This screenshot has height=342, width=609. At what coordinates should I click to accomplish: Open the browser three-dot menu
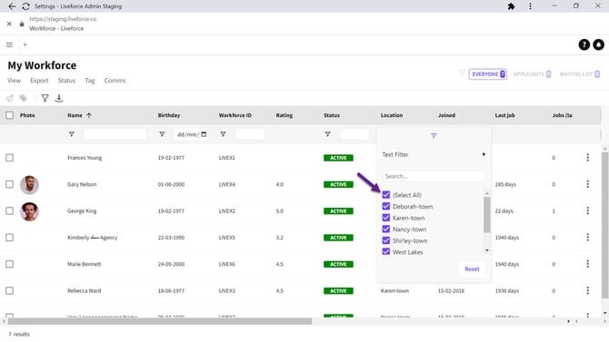(530, 6)
